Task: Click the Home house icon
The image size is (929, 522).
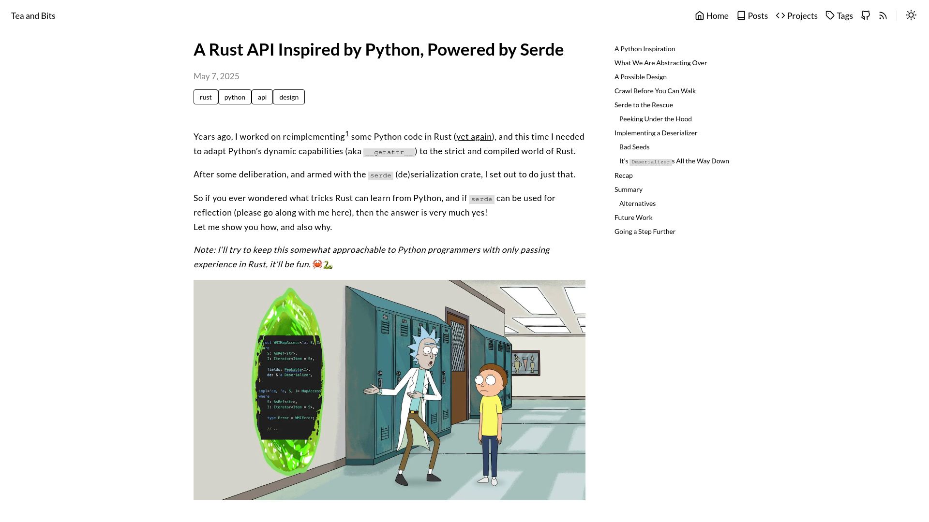Action: tap(700, 15)
